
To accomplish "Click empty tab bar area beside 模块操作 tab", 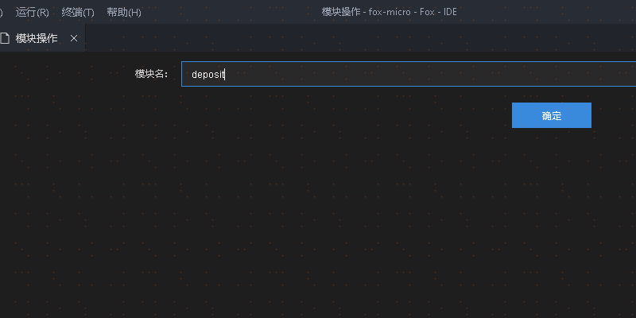I will pos(357,37).
